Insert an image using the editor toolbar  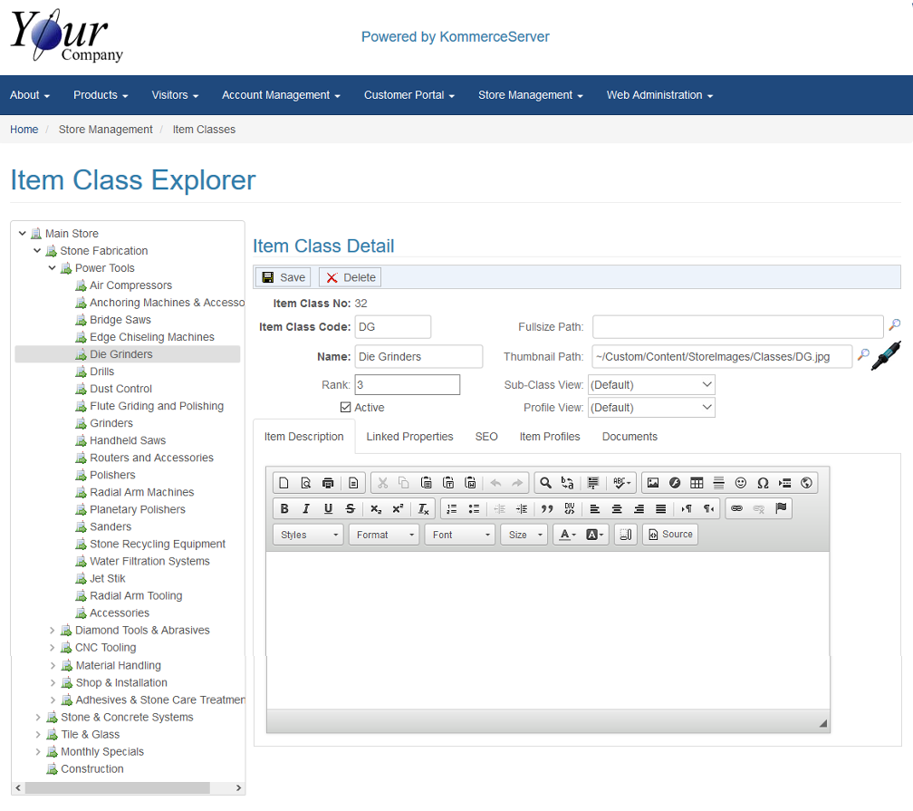[652, 483]
